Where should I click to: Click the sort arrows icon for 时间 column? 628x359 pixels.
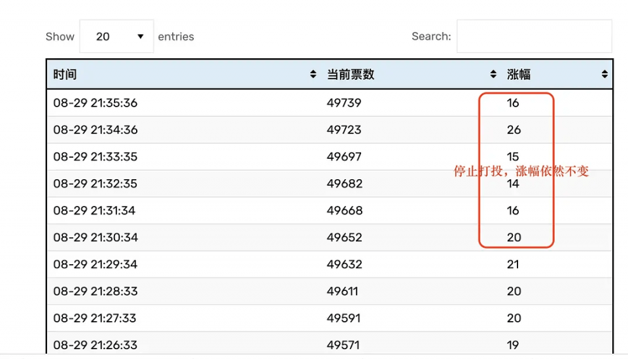[313, 75]
